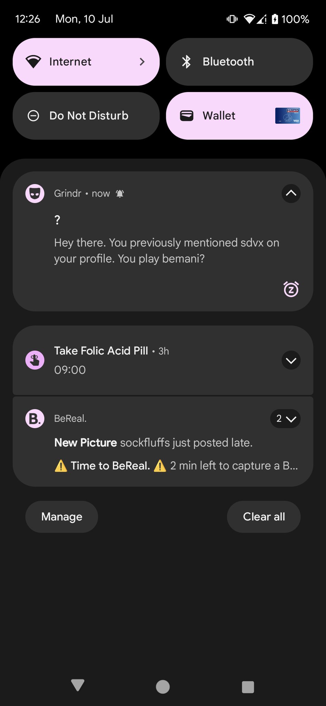Tap the battery status icon

coord(275,19)
